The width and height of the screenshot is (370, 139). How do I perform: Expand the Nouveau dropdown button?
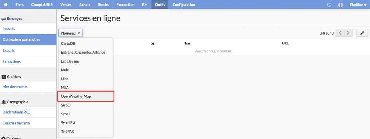(x=71, y=33)
